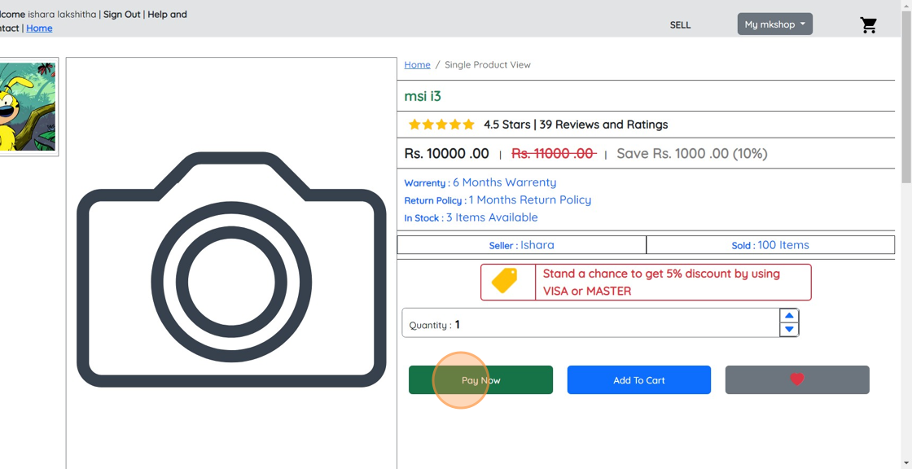Open the shopping cart icon
912x469 pixels.
point(868,25)
